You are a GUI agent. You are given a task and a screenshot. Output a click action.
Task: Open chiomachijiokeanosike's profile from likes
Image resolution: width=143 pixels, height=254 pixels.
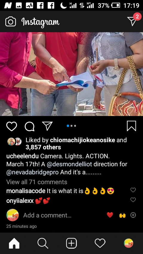[x=83, y=140]
